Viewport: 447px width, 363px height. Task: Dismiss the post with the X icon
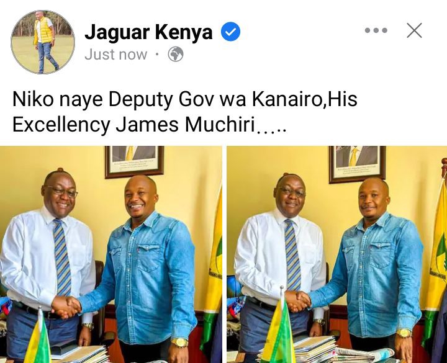[x=414, y=30]
